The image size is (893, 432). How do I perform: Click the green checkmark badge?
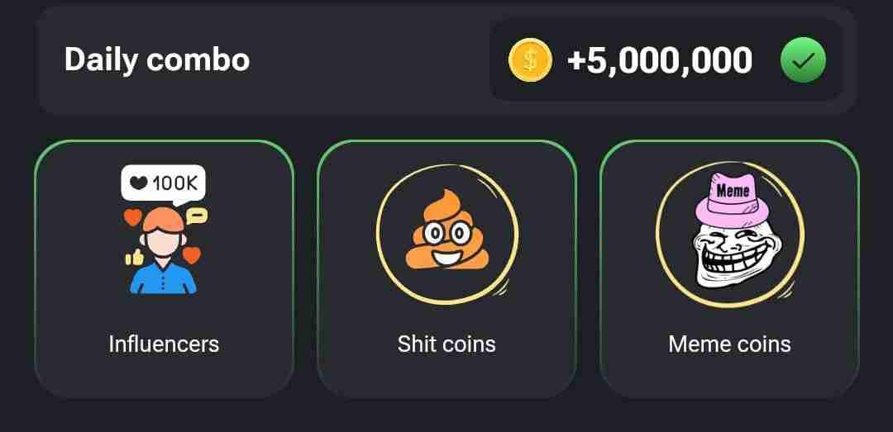[x=802, y=59]
